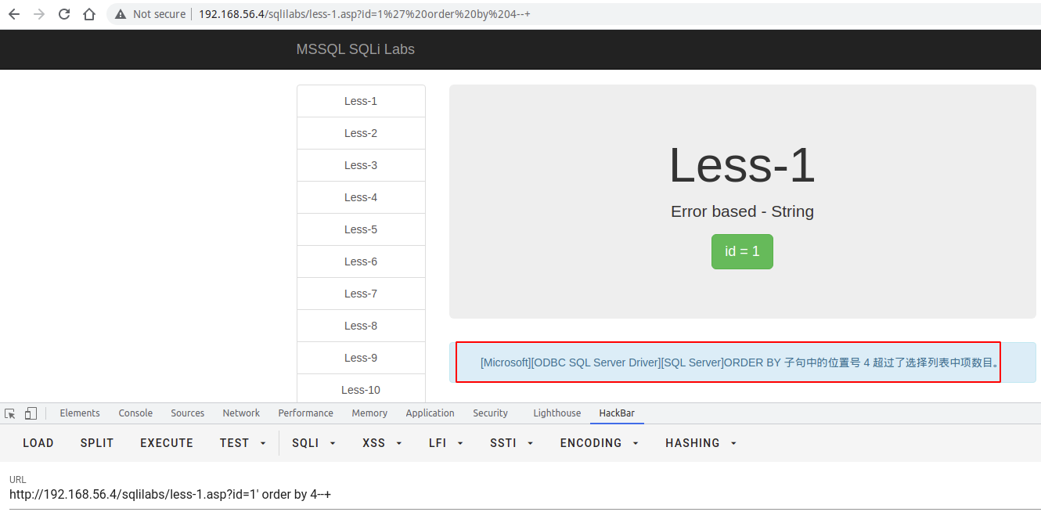This screenshot has height=512, width=1041.
Task: Switch to the Sources DevTools tab
Action: [188, 413]
